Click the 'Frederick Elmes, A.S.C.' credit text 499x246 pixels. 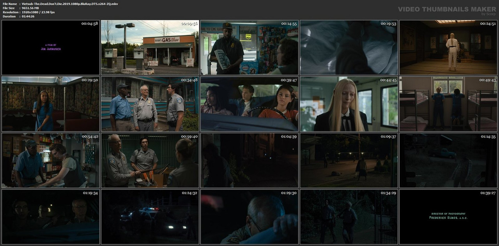click(448, 218)
